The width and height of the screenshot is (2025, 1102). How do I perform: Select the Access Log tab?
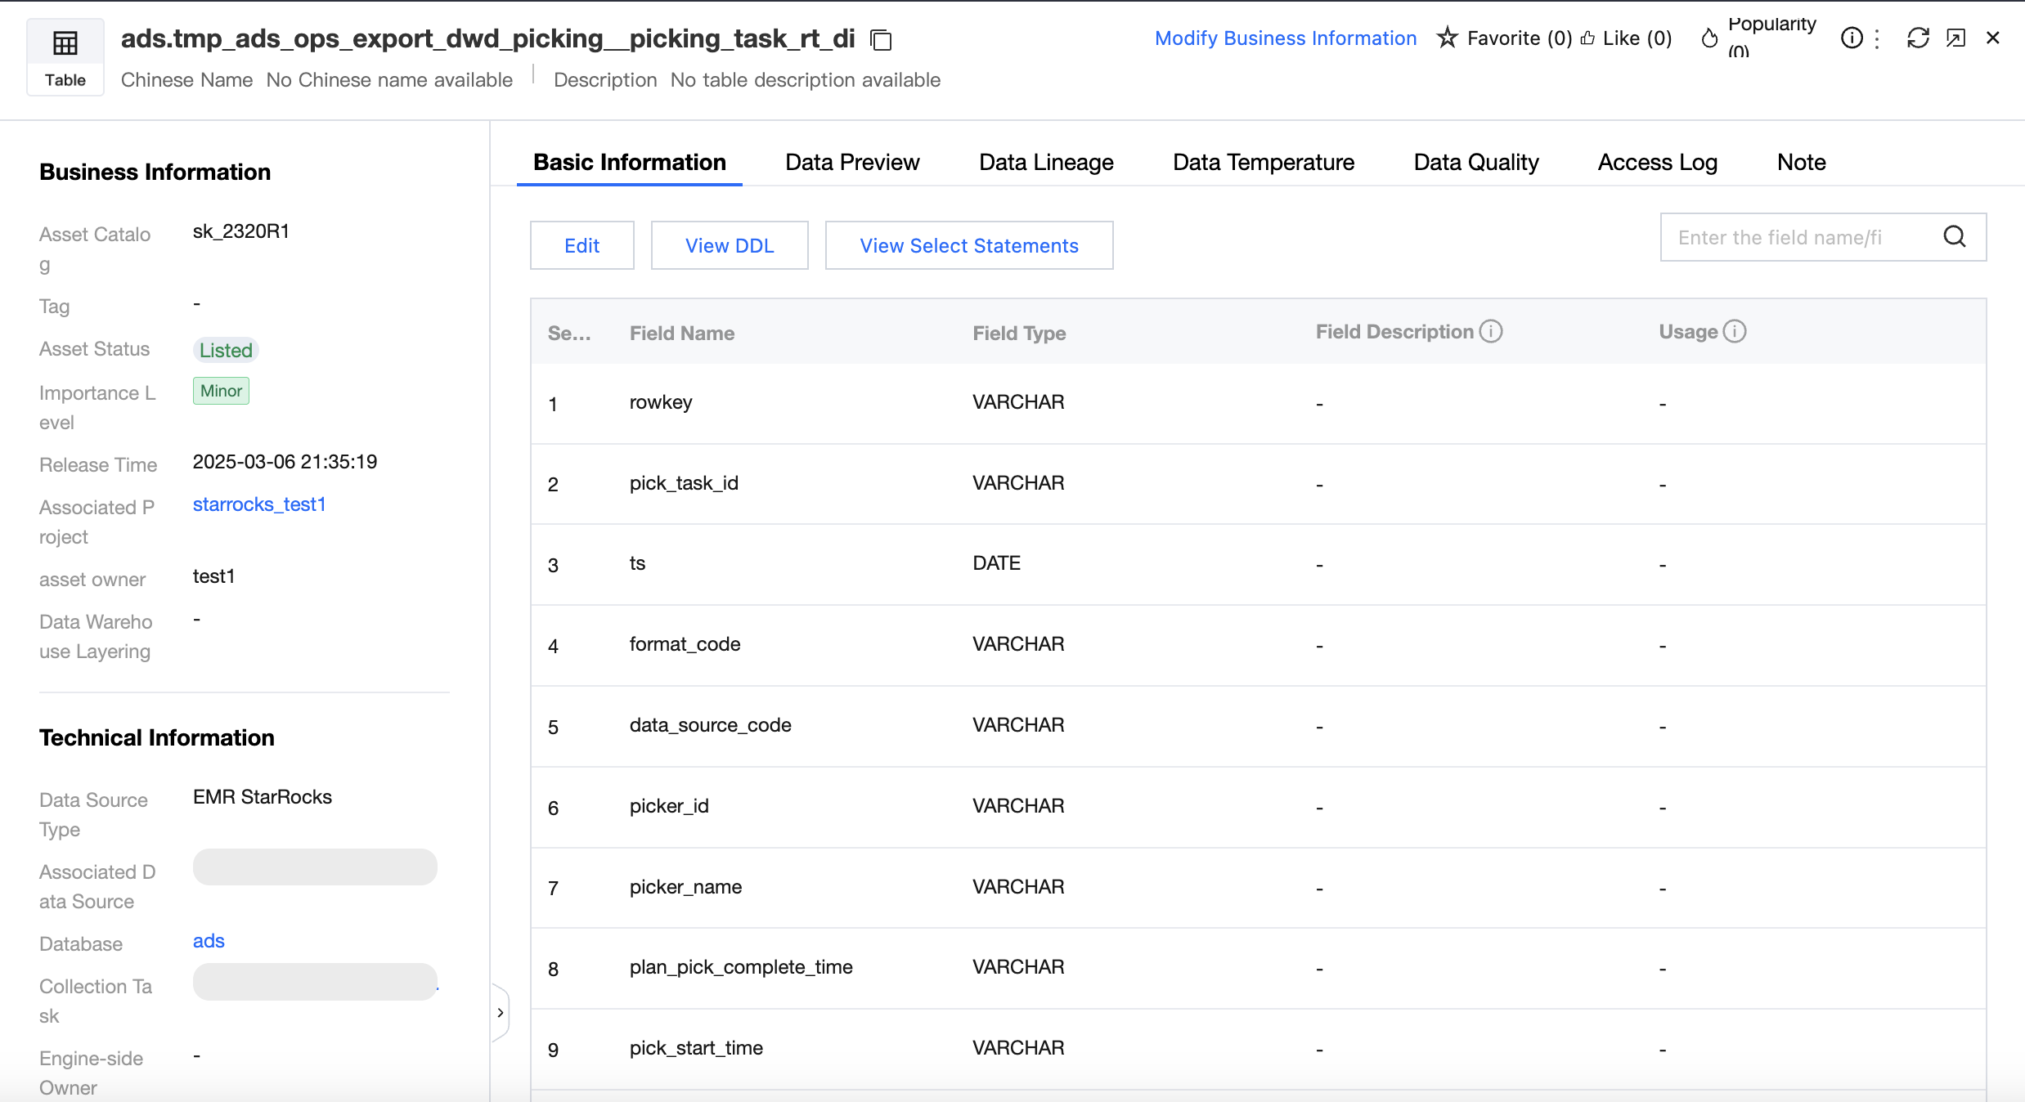1657,162
